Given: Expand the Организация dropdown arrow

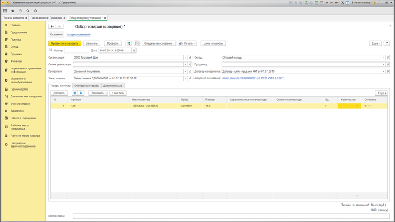Looking at the screenshot, I should pyautogui.click(x=186, y=57).
